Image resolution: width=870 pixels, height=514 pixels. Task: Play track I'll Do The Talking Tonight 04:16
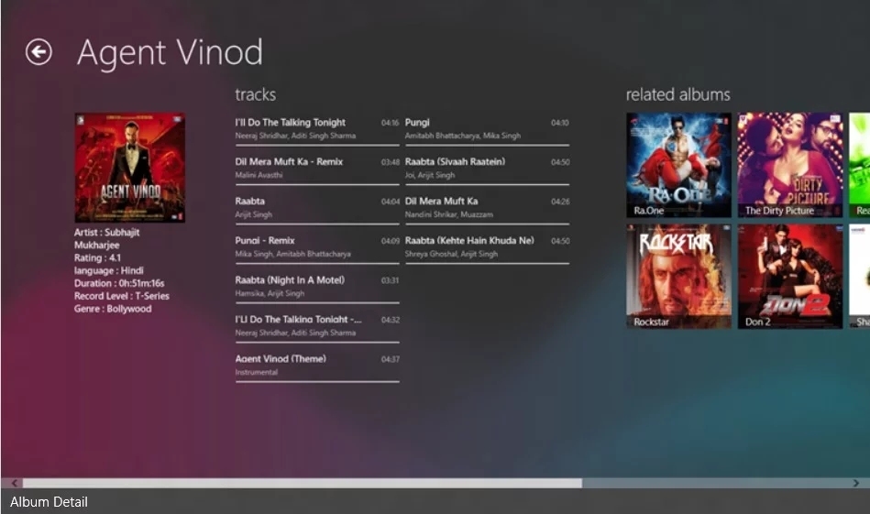317,129
